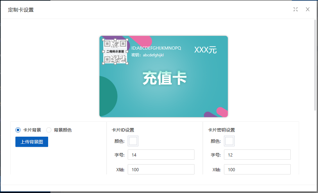The width and height of the screenshot is (318, 193).
Task: Click the fullscreen expand icon in dialog header
Action: (x=296, y=9)
